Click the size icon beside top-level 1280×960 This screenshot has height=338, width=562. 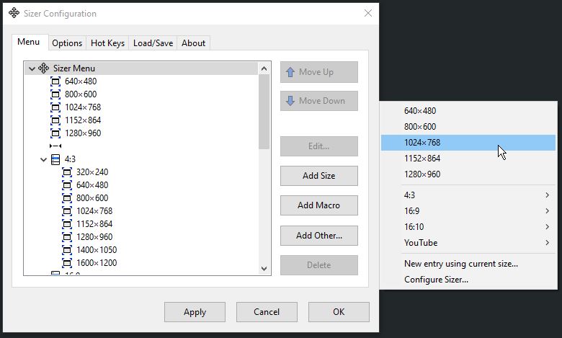pyautogui.click(x=55, y=133)
